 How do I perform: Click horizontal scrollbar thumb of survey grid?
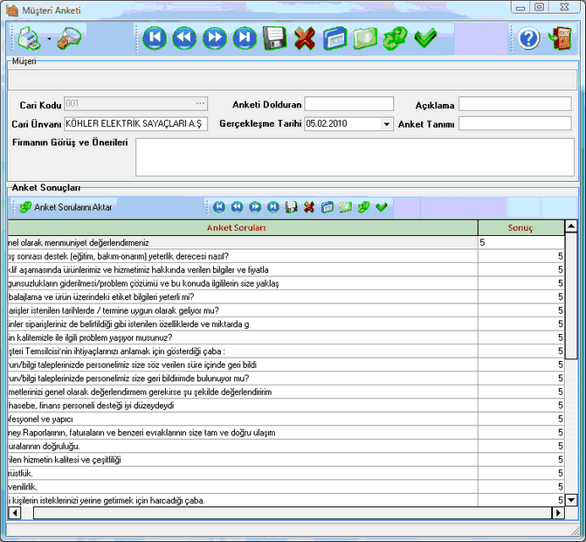click(x=293, y=513)
